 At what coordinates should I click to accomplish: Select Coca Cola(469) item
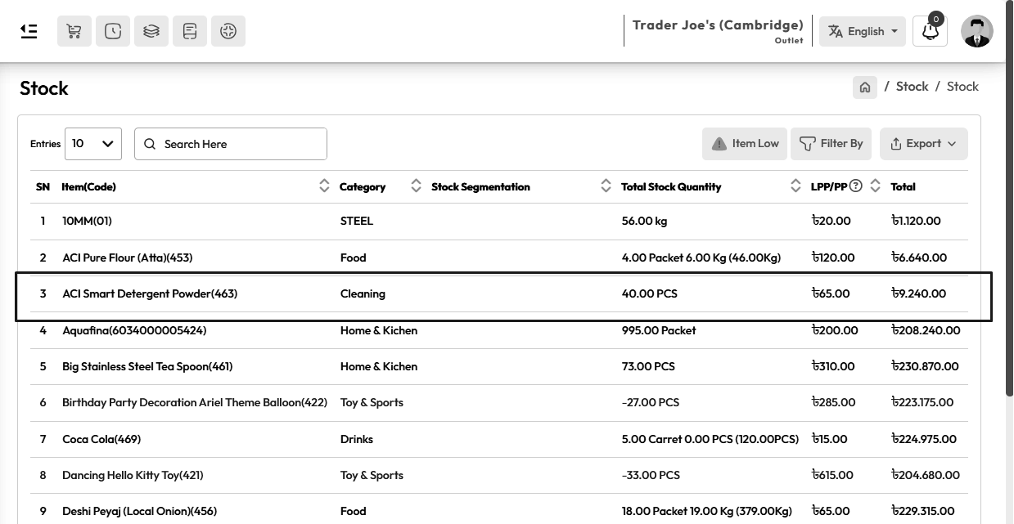[101, 439]
